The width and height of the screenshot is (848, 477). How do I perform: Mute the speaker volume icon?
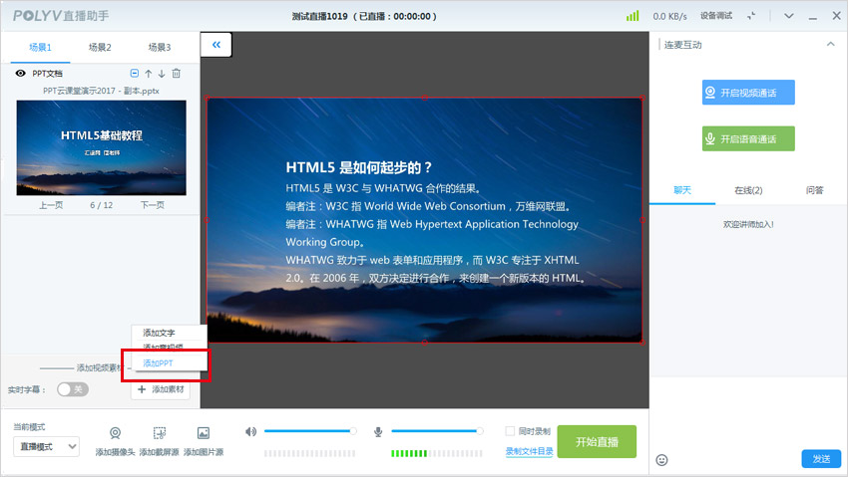[250, 431]
